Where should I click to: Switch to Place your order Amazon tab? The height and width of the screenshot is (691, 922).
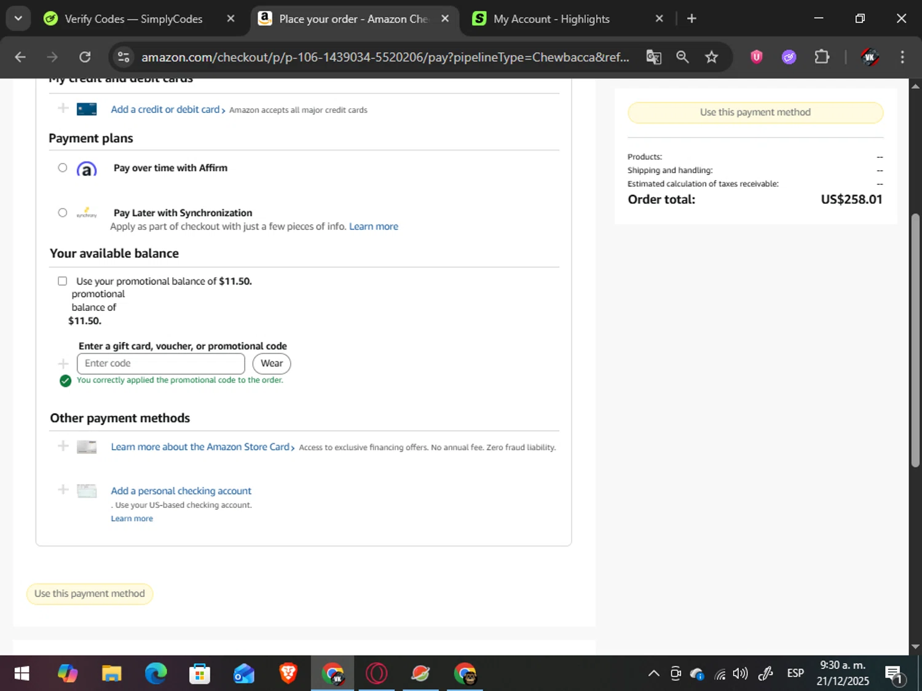tap(354, 19)
